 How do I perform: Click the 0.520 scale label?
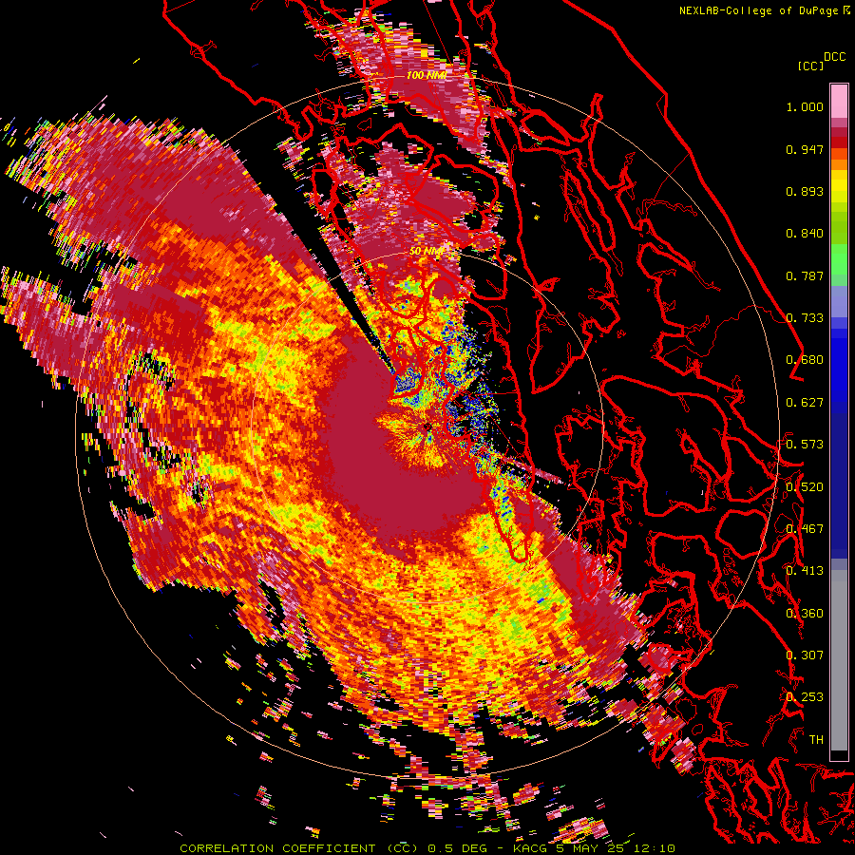point(805,487)
